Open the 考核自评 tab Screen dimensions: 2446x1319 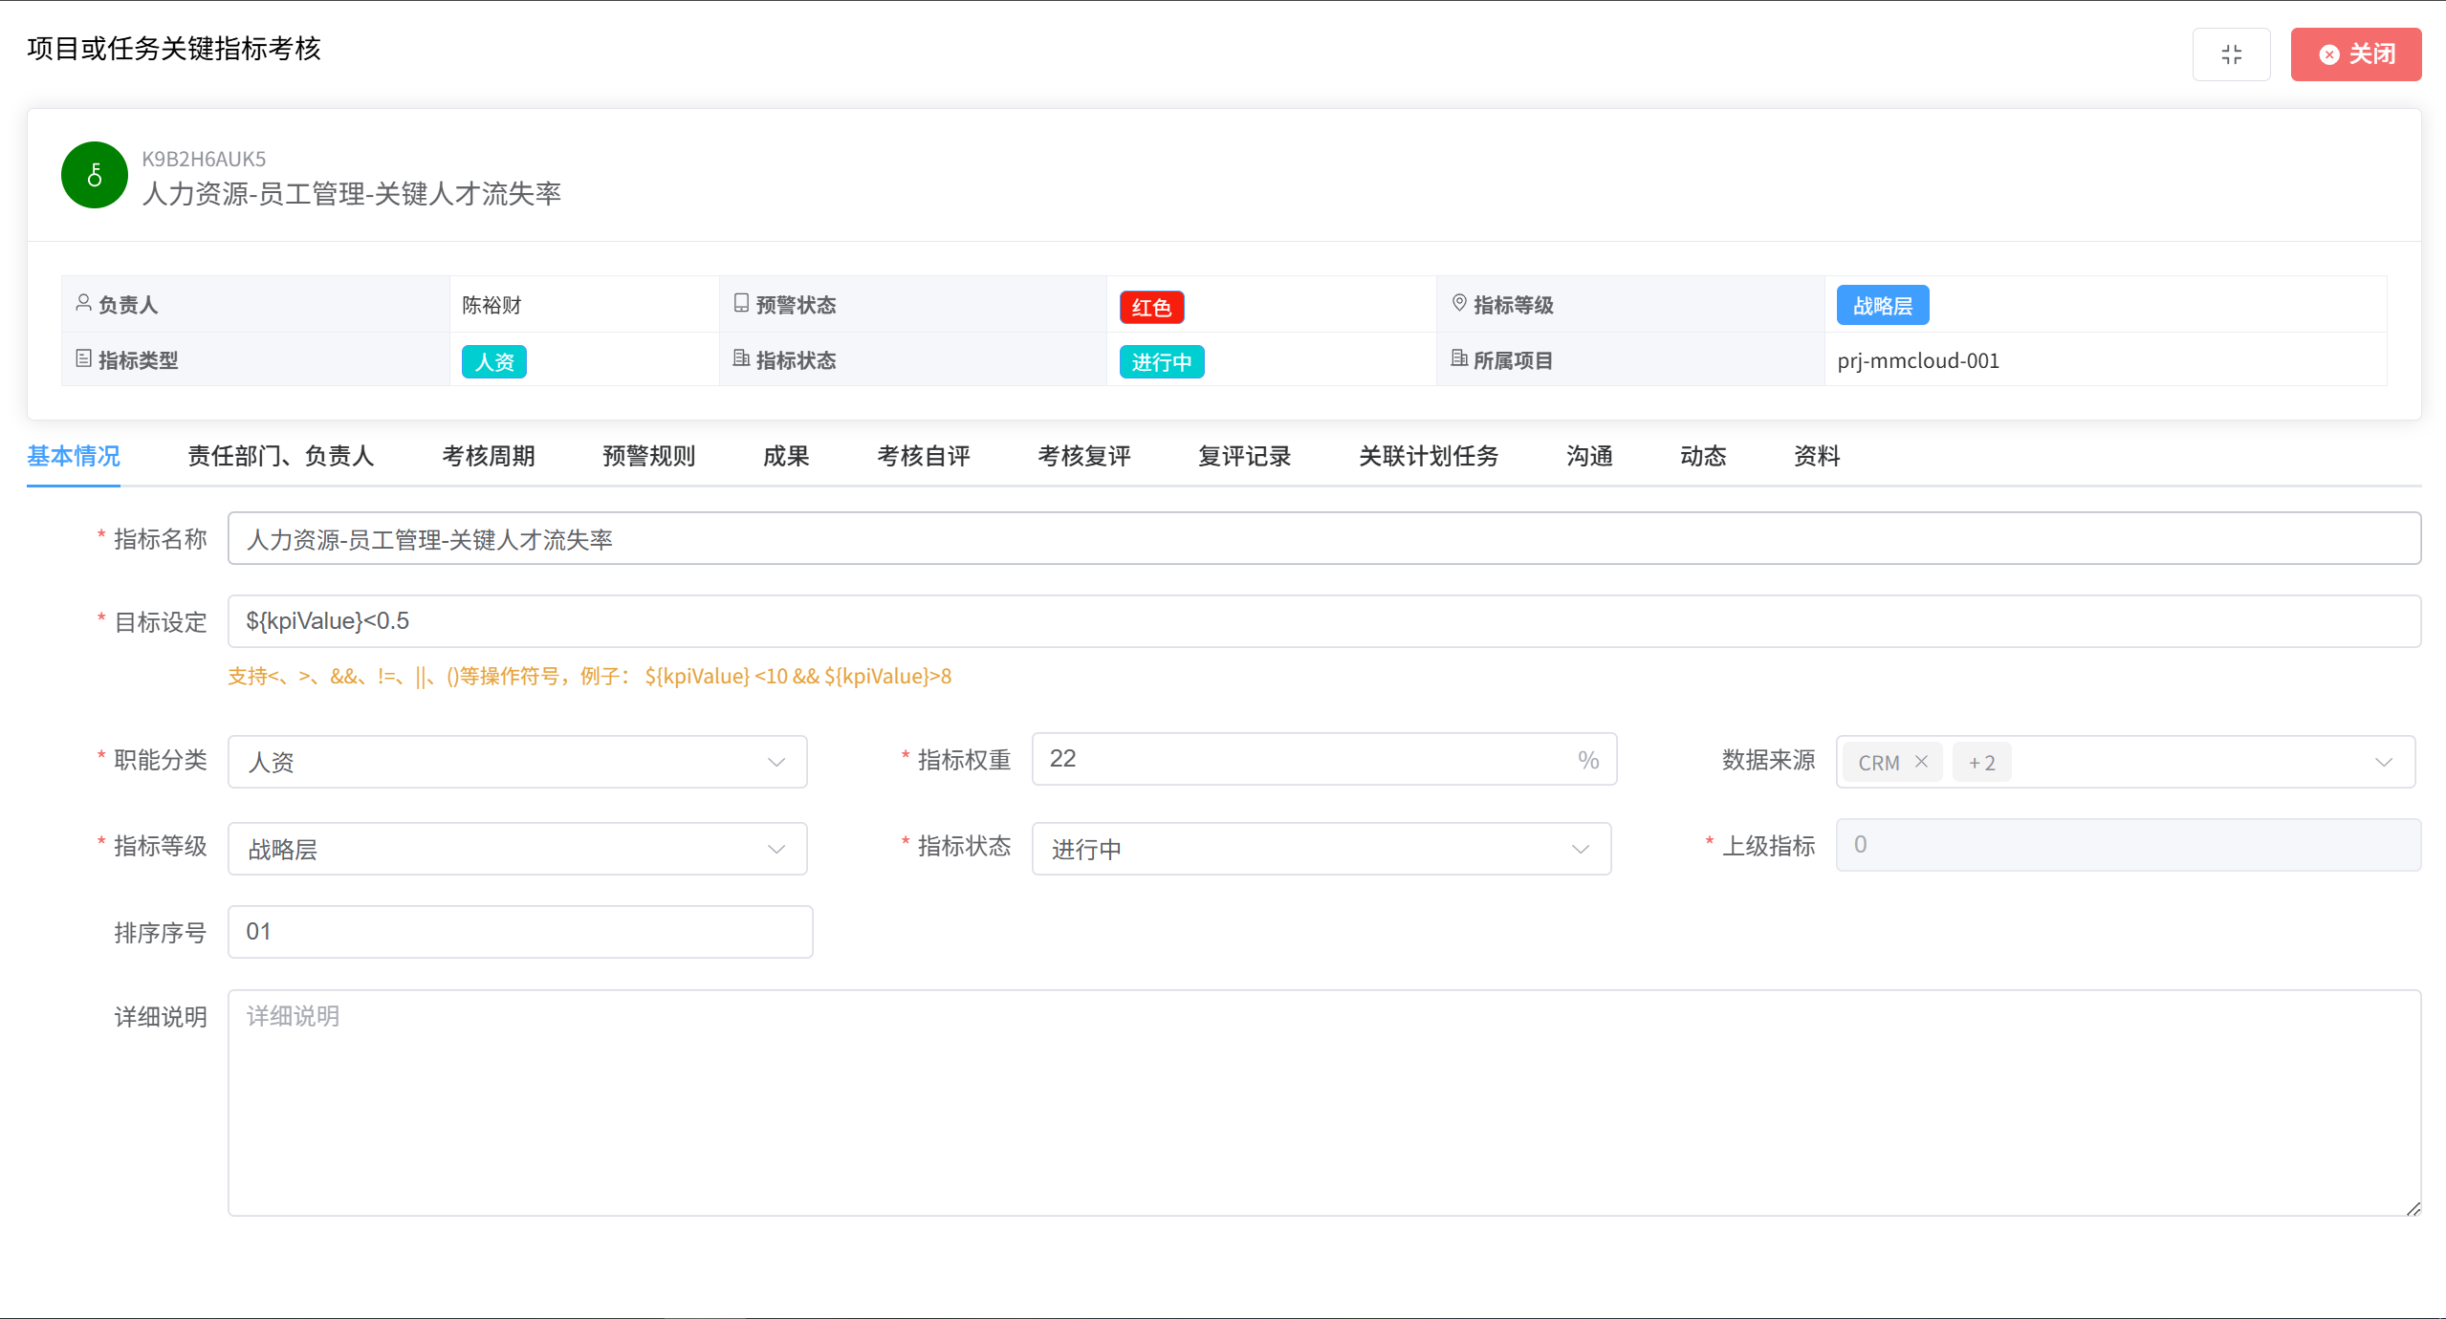(923, 456)
